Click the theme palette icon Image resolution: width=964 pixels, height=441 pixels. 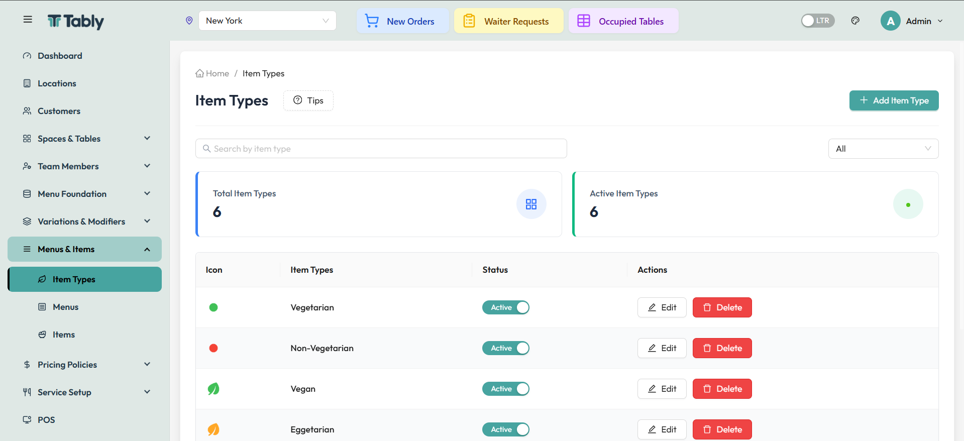pyautogui.click(x=855, y=21)
